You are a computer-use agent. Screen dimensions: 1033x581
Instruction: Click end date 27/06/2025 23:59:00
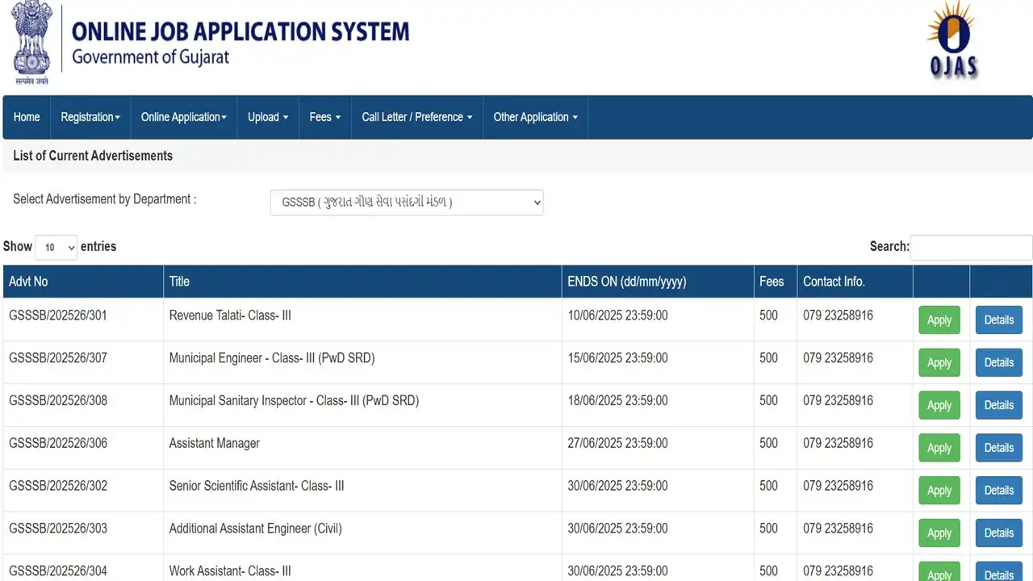tap(618, 444)
